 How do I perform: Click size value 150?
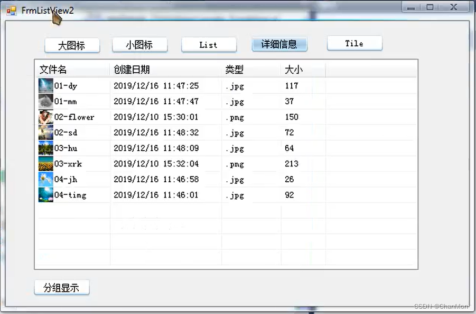point(292,117)
